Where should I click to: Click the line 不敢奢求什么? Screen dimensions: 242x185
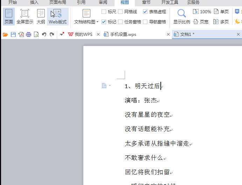click(x=144, y=158)
